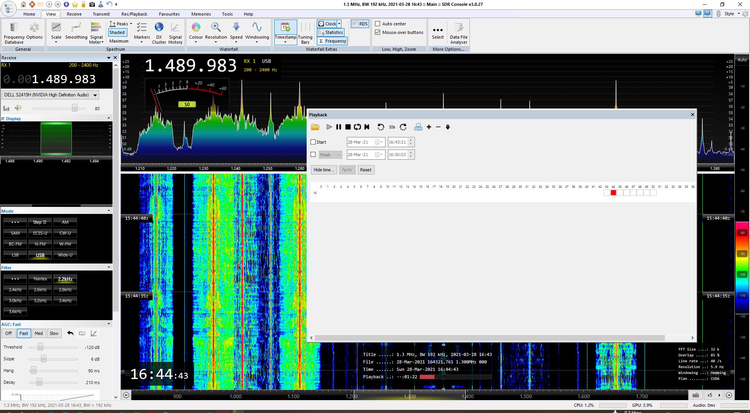This screenshot has height=413, width=750.
Task: Open file with folder icon in Playback
Action: [315, 127]
